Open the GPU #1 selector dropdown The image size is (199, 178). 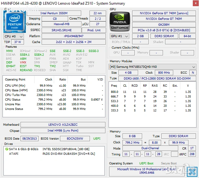pyautogui.click(x=119, y=36)
